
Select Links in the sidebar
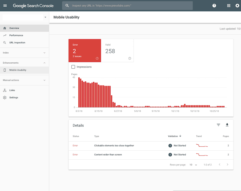[24, 90]
